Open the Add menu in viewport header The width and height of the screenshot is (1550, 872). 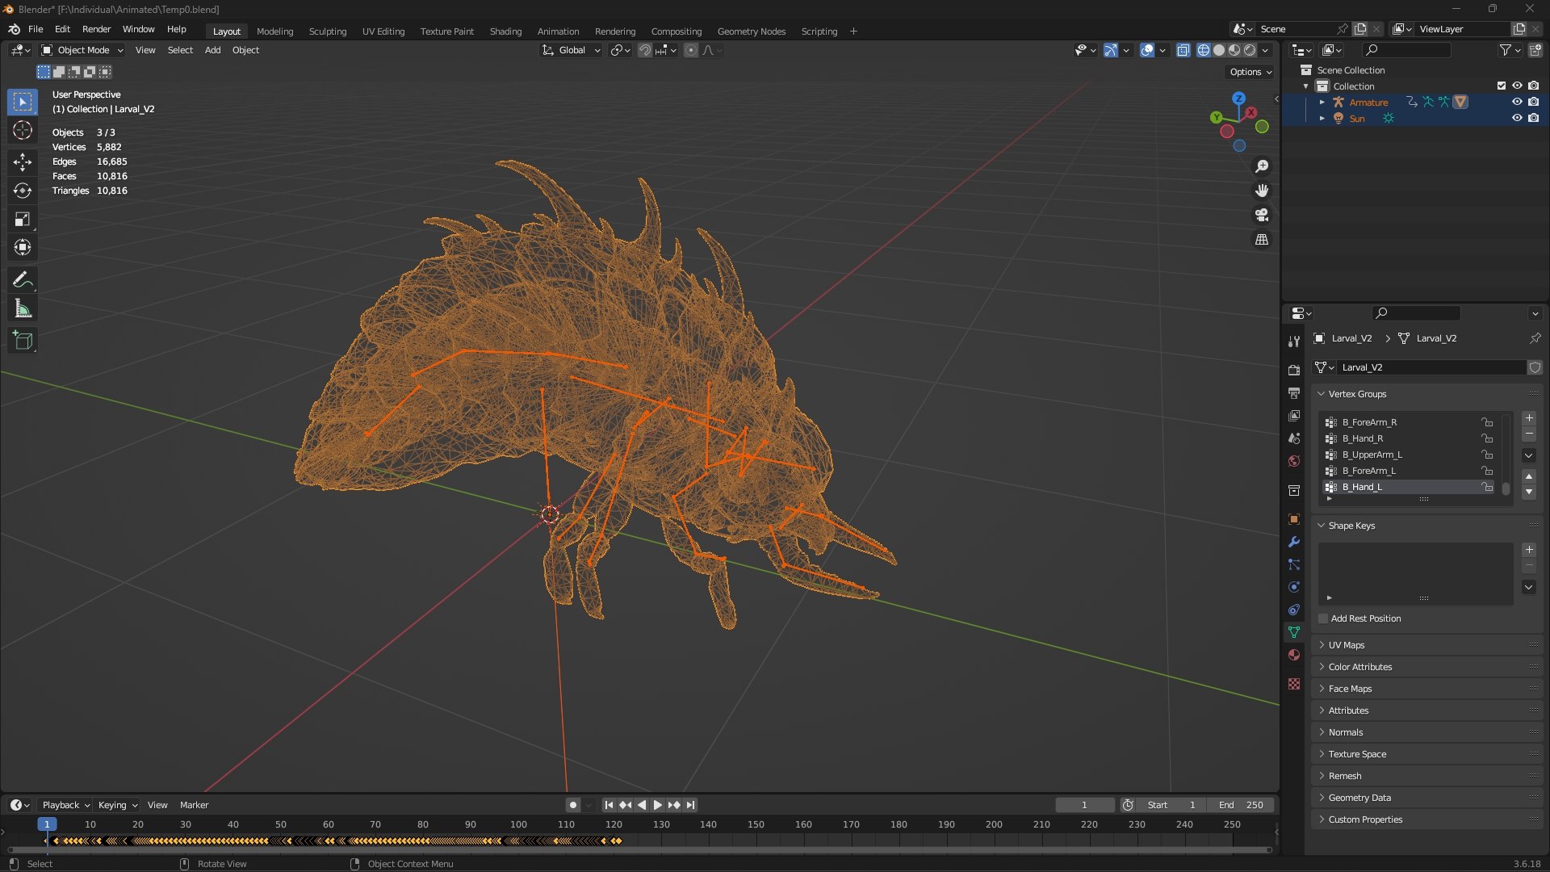click(x=212, y=50)
